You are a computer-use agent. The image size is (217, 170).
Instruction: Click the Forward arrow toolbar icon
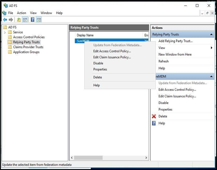pyautogui.click(x=11, y=20)
